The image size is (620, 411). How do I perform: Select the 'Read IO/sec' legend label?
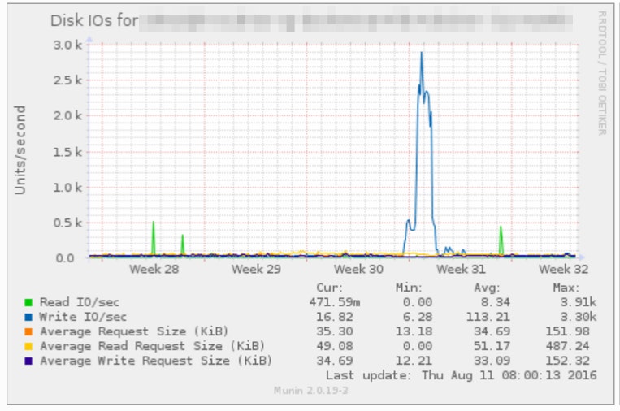tap(79, 302)
